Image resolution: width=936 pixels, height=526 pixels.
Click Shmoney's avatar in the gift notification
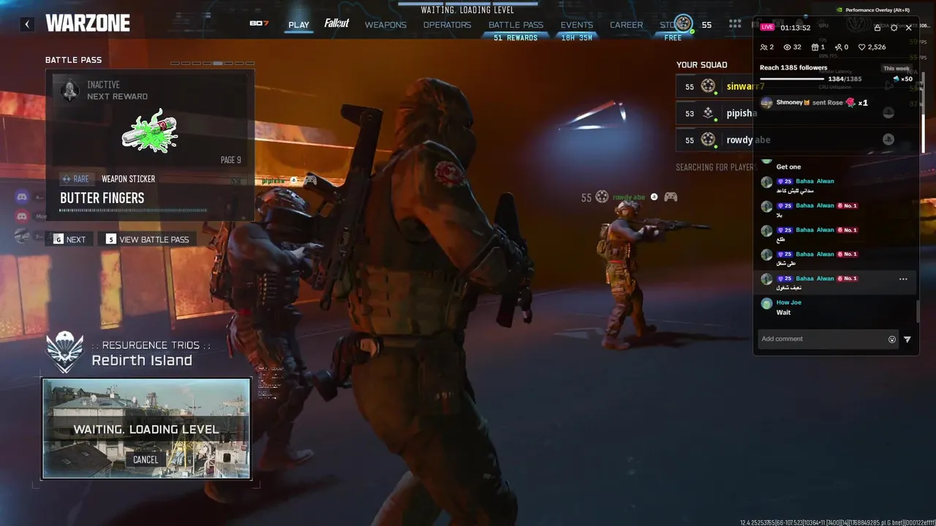766,103
